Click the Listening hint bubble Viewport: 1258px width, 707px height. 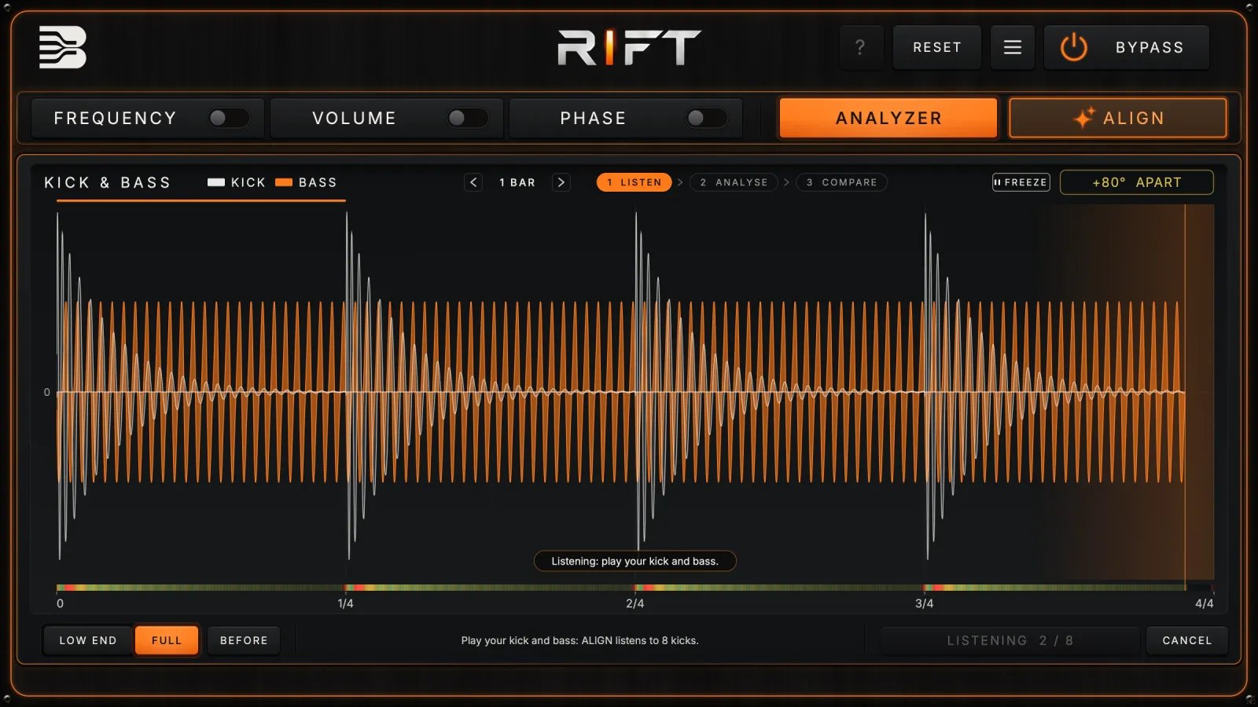pos(635,561)
